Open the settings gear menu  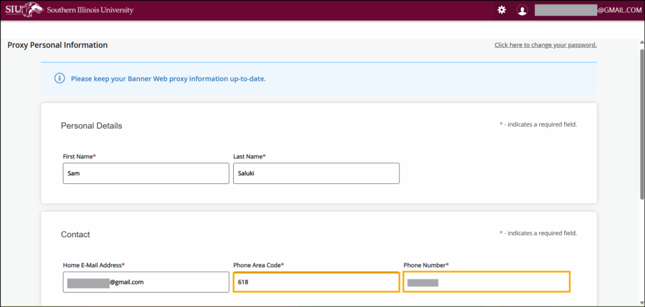pos(501,10)
